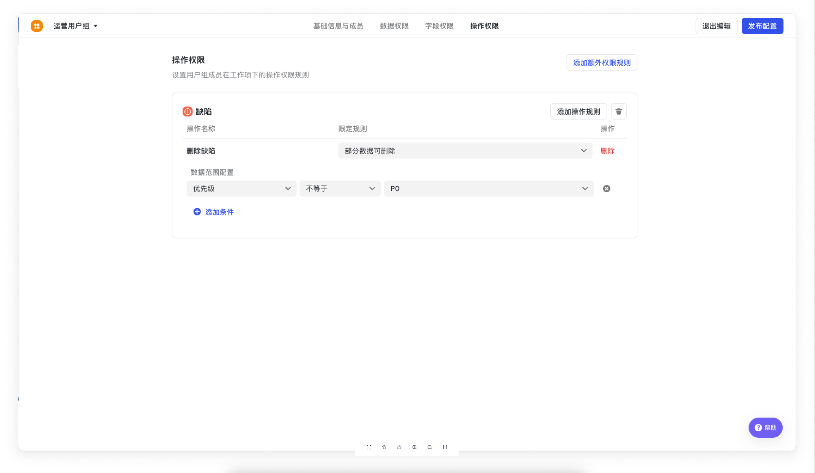Viewport: 815px width, 473px height.
Task: Click the zoom out magnifier icon
Action: 430,447
